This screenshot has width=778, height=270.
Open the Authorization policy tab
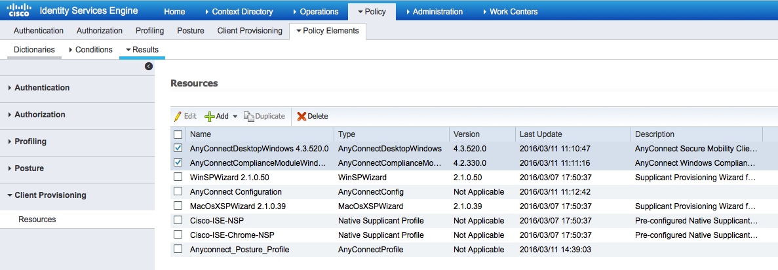(99, 31)
